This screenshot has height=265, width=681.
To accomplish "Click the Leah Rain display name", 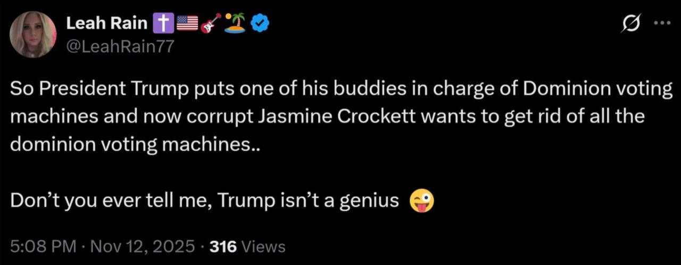I will pyautogui.click(x=107, y=23).
